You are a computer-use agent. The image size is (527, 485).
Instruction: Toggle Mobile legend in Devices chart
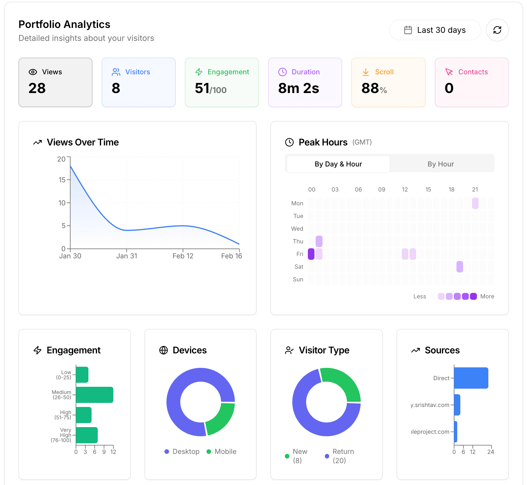221,452
